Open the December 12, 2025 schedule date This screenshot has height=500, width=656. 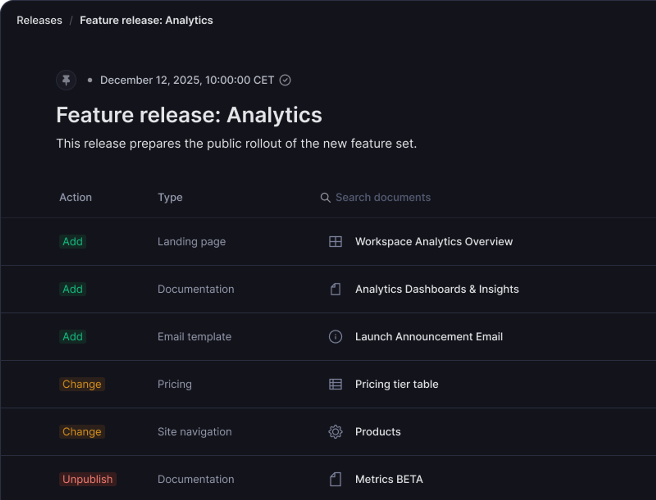click(x=187, y=80)
